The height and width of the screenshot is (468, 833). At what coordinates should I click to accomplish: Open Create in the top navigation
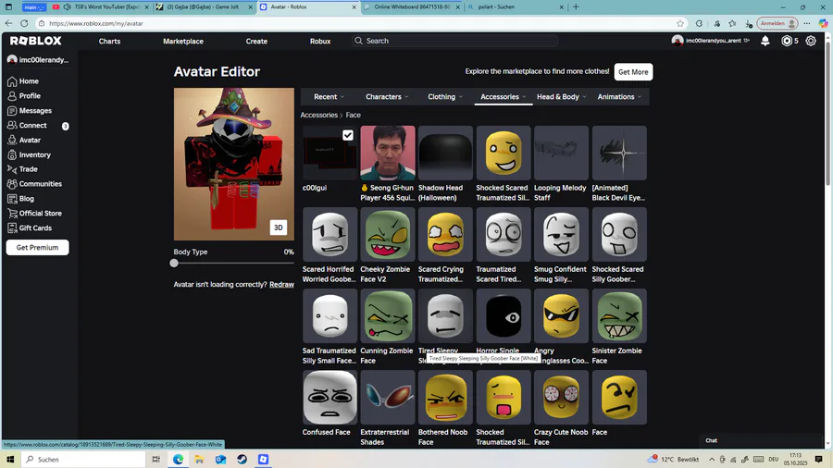tap(256, 41)
